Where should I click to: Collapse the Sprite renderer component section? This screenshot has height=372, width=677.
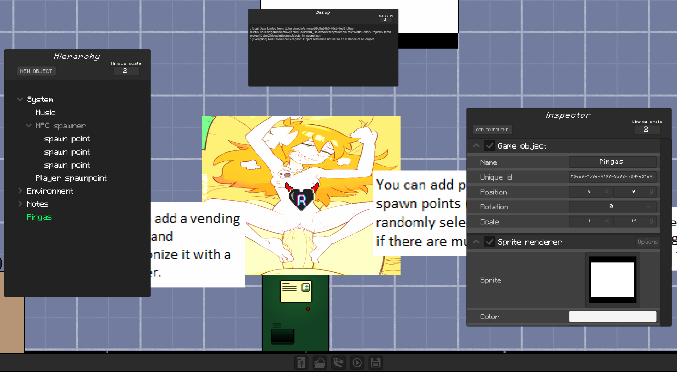(476, 242)
